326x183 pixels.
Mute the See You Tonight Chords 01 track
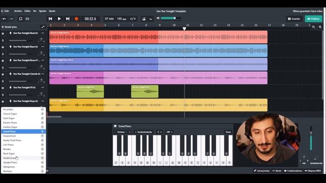click(x=3, y=75)
